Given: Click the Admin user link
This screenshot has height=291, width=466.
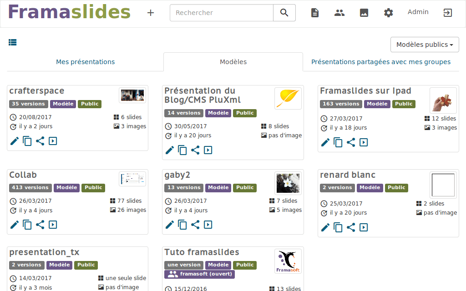Looking at the screenshot, I should pyautogui.click(x=418, y=12).
